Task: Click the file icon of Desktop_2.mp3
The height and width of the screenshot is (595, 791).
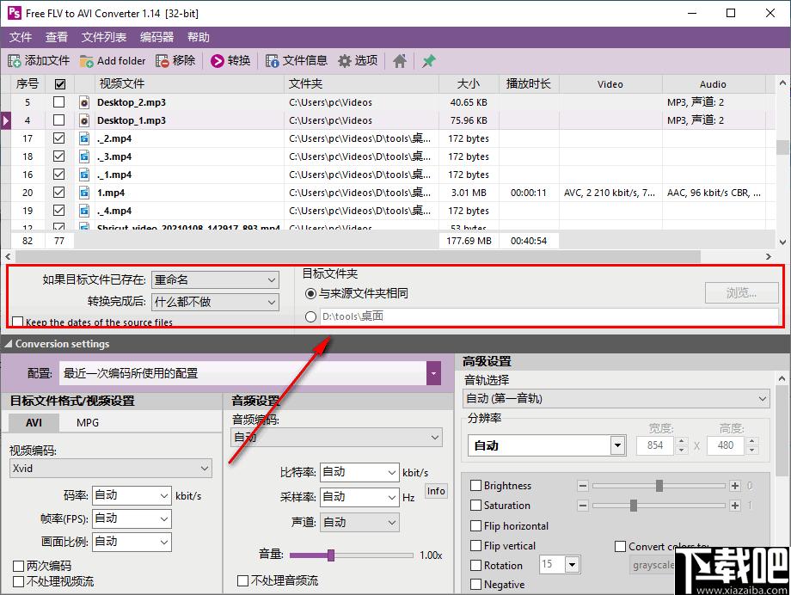Action: (84, 102)
